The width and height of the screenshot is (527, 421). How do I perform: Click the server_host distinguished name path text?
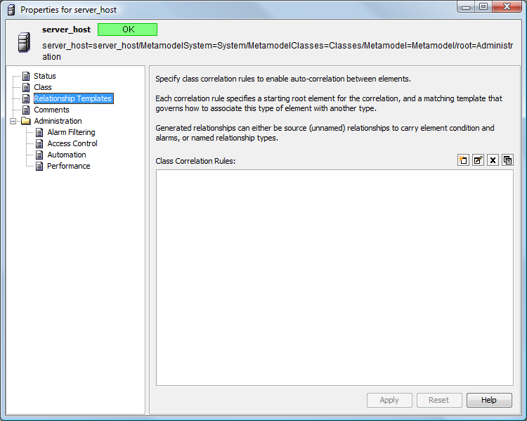[x=278, y=51]
